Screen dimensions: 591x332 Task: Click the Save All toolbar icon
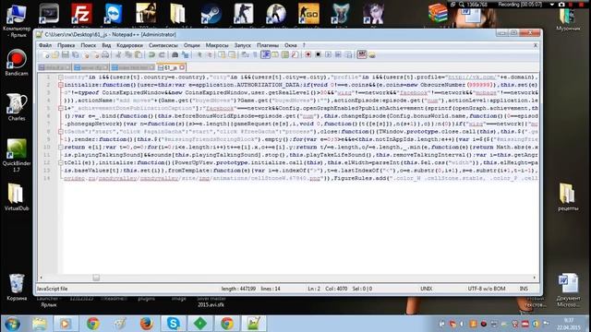click(76, 55)
